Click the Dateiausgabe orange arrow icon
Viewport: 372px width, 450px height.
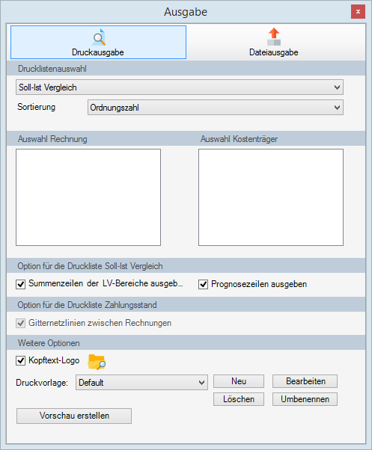pyautogui.click(x=274, y=37)
